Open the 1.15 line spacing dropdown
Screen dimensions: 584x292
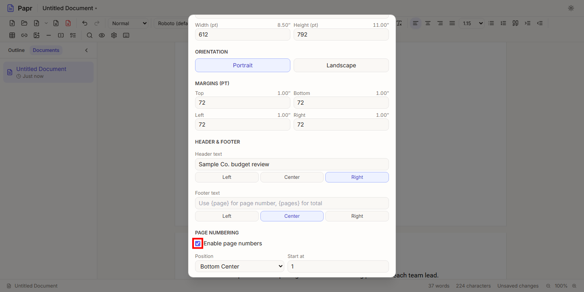point(472,24)
